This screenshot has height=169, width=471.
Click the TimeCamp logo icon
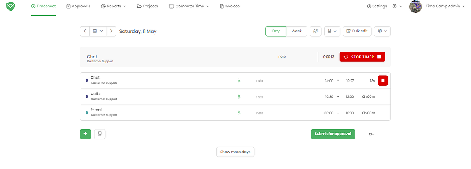11,6
